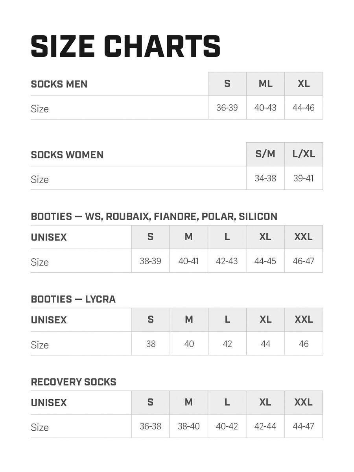The height and width of the screenshot is (472, 354).
Task: Click the SIZE CHARTS title
Action: [125, 46]
